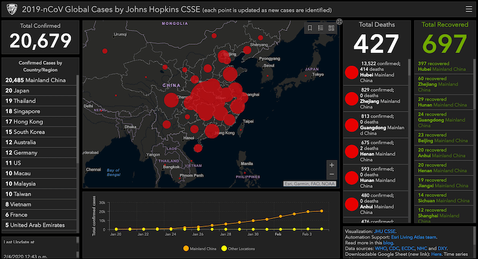Show the map legend list icon
Screen dimensions: 478x259
pos(320,28)
